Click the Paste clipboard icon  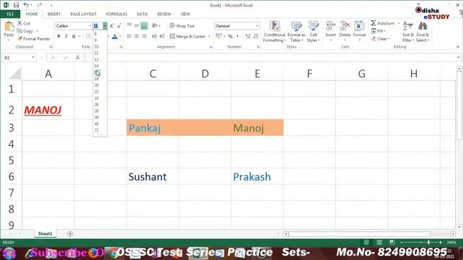pyautogui.click(x=9, y=27)
